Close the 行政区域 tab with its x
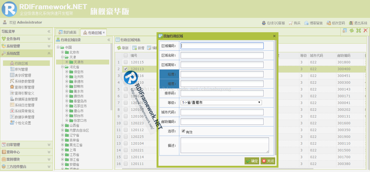 click(104, 33)
